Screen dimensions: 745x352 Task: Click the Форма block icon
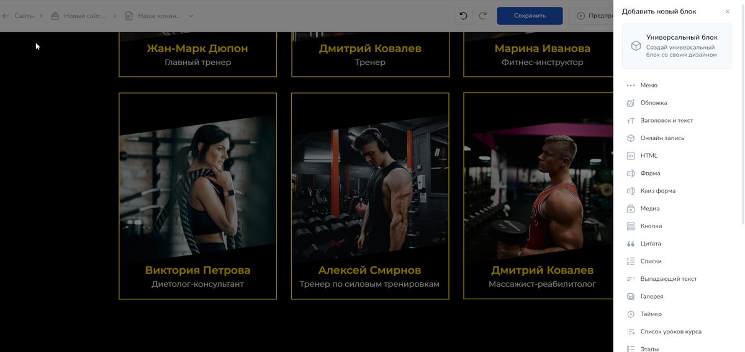(631, 174)
